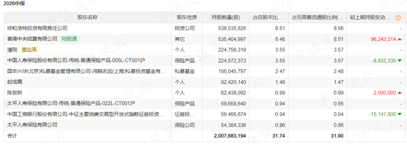Screen dimensions: 407x144
Task: Click change value 2,000,000
Action: 385,93
